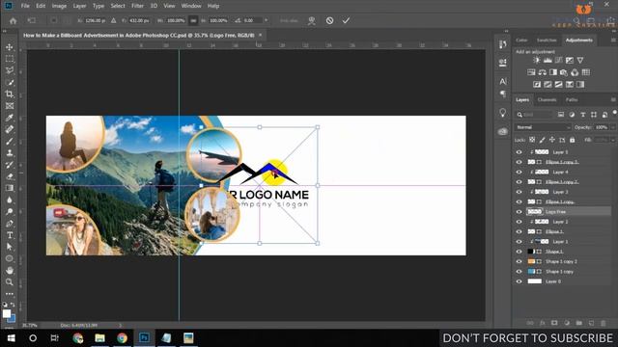Select the Path Selection tool
Image resolution: width=618 pixels, height=347 pixels.
(10, 247)
